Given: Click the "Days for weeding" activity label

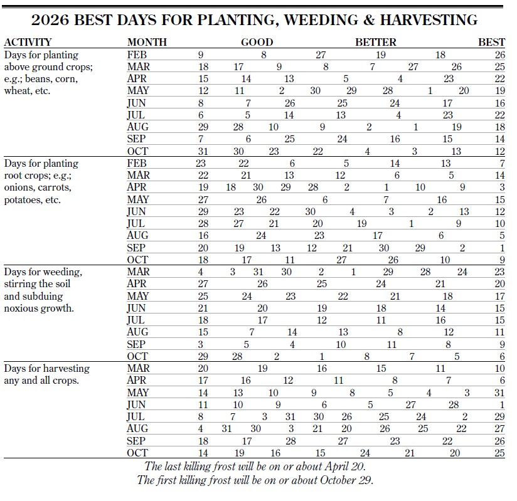Looking at the screenshot, I should [x=43, y=272].
